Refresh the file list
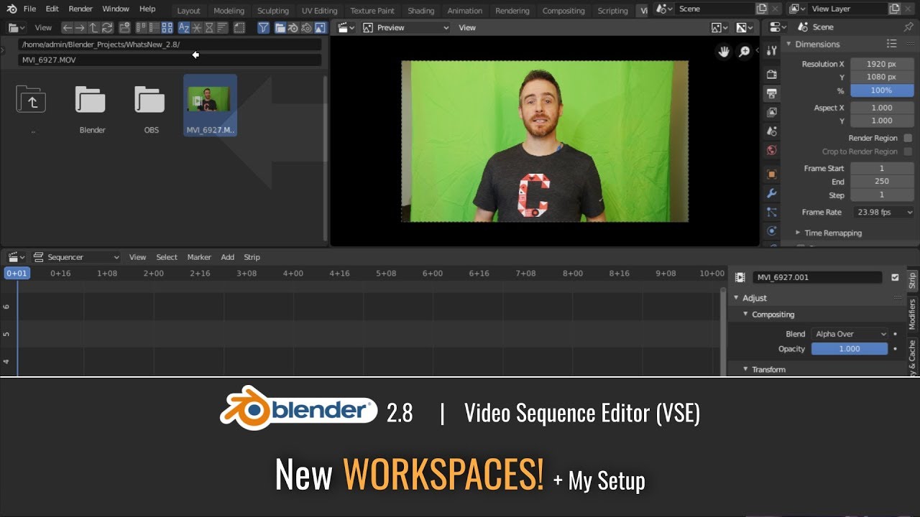This screenshot has height=517, width=920. point(106,27)
